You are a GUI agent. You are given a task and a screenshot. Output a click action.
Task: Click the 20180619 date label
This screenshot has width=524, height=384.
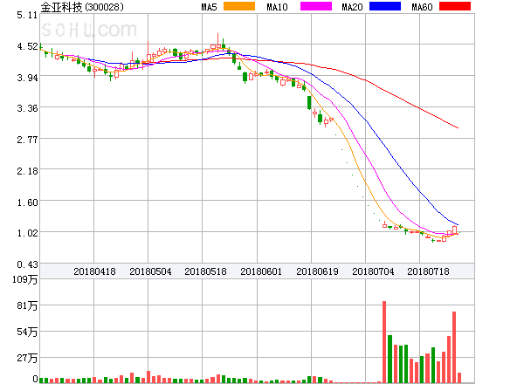(317, 271)
